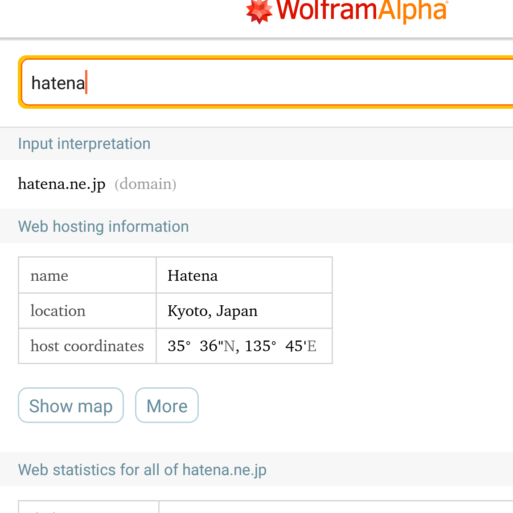Click the Hatena name value cell

[x=244, y=275]
